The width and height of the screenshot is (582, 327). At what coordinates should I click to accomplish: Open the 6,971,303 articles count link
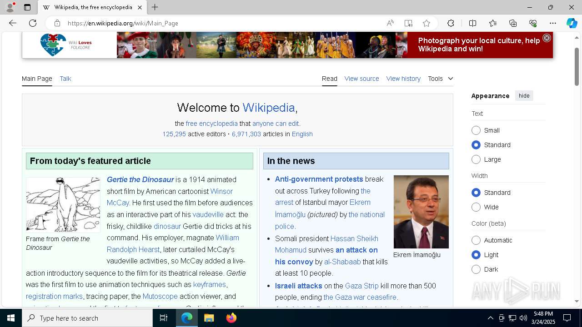[246, 134]
